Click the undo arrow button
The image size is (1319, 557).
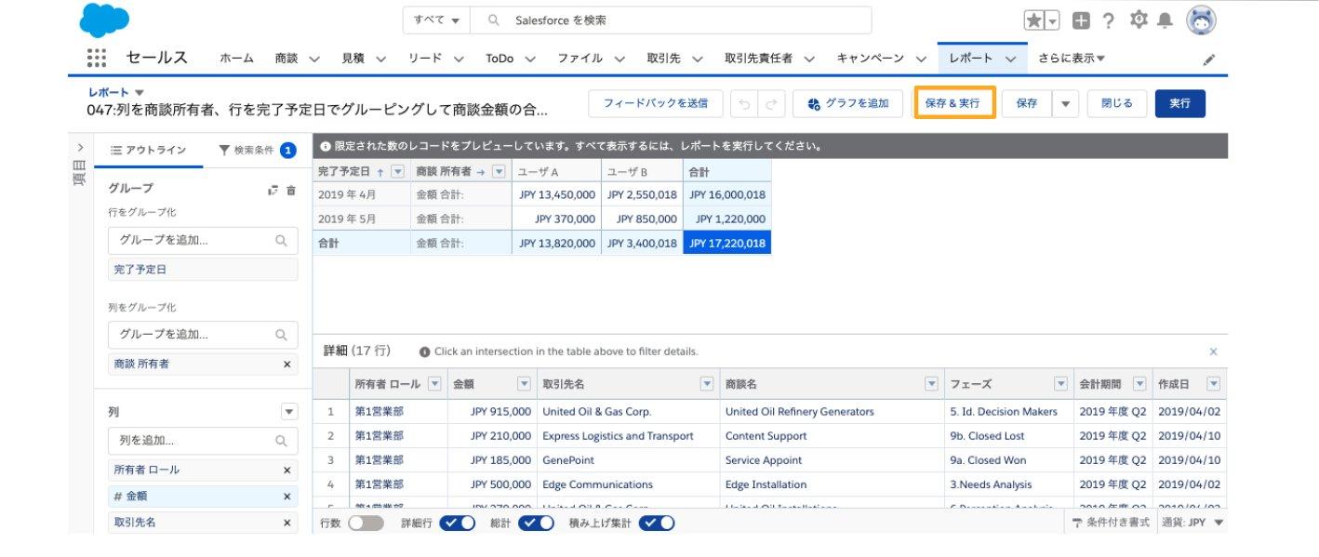pos(744,103)
